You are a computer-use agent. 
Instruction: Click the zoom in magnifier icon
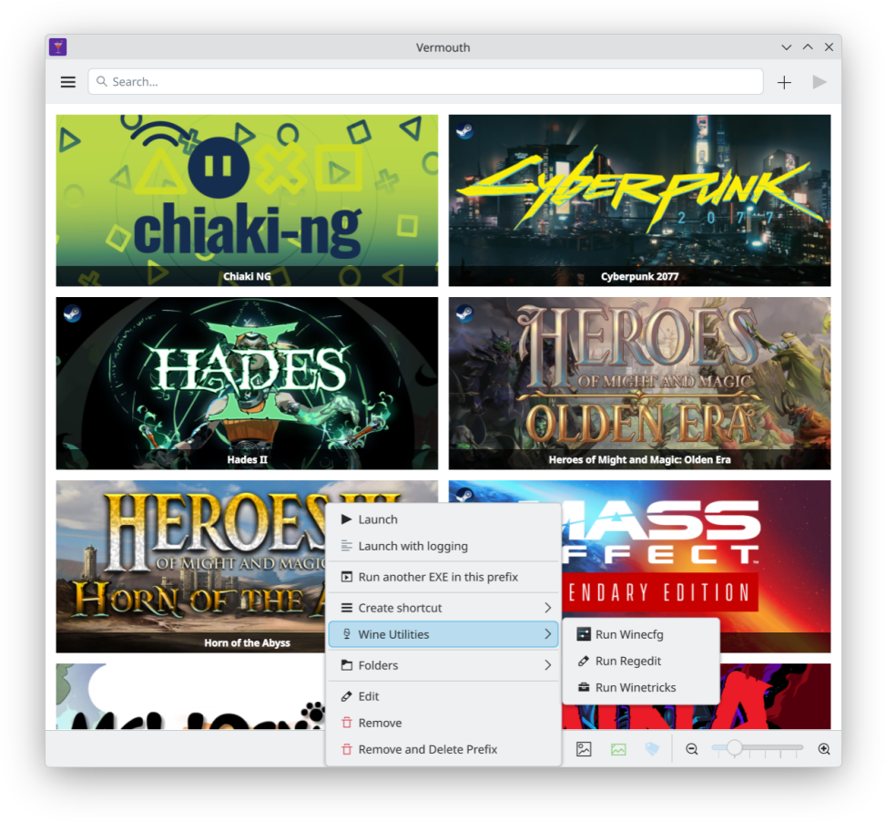824,749
